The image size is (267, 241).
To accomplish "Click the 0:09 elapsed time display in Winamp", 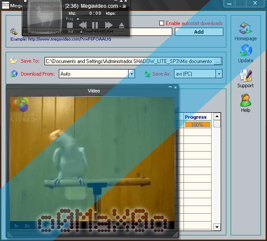I will 95,13.
